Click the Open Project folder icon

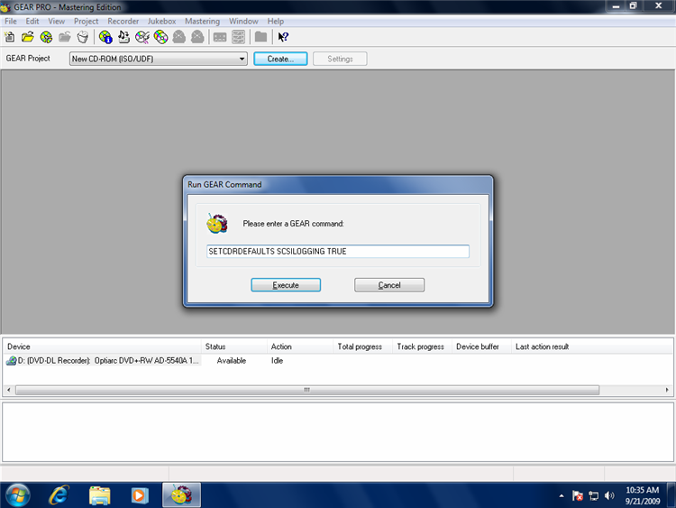(28, 37)
